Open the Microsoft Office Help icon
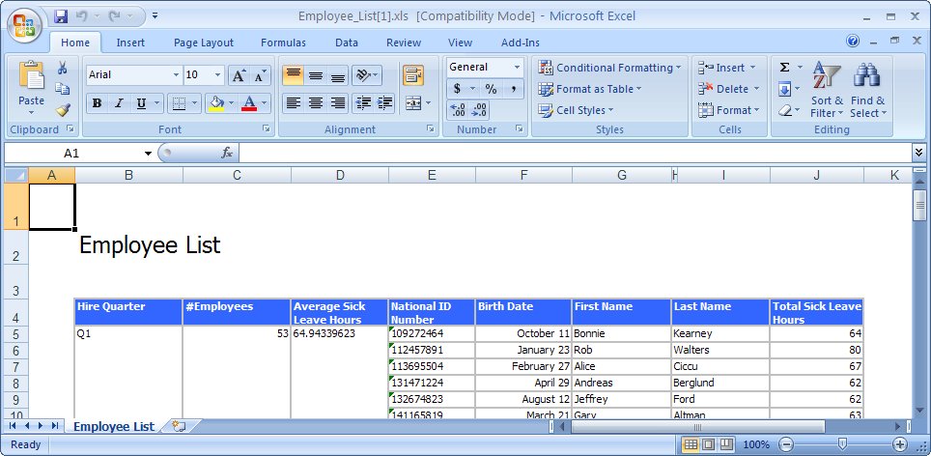The height and width of the screenshot is (456, 931). click(x=853, y=42)
